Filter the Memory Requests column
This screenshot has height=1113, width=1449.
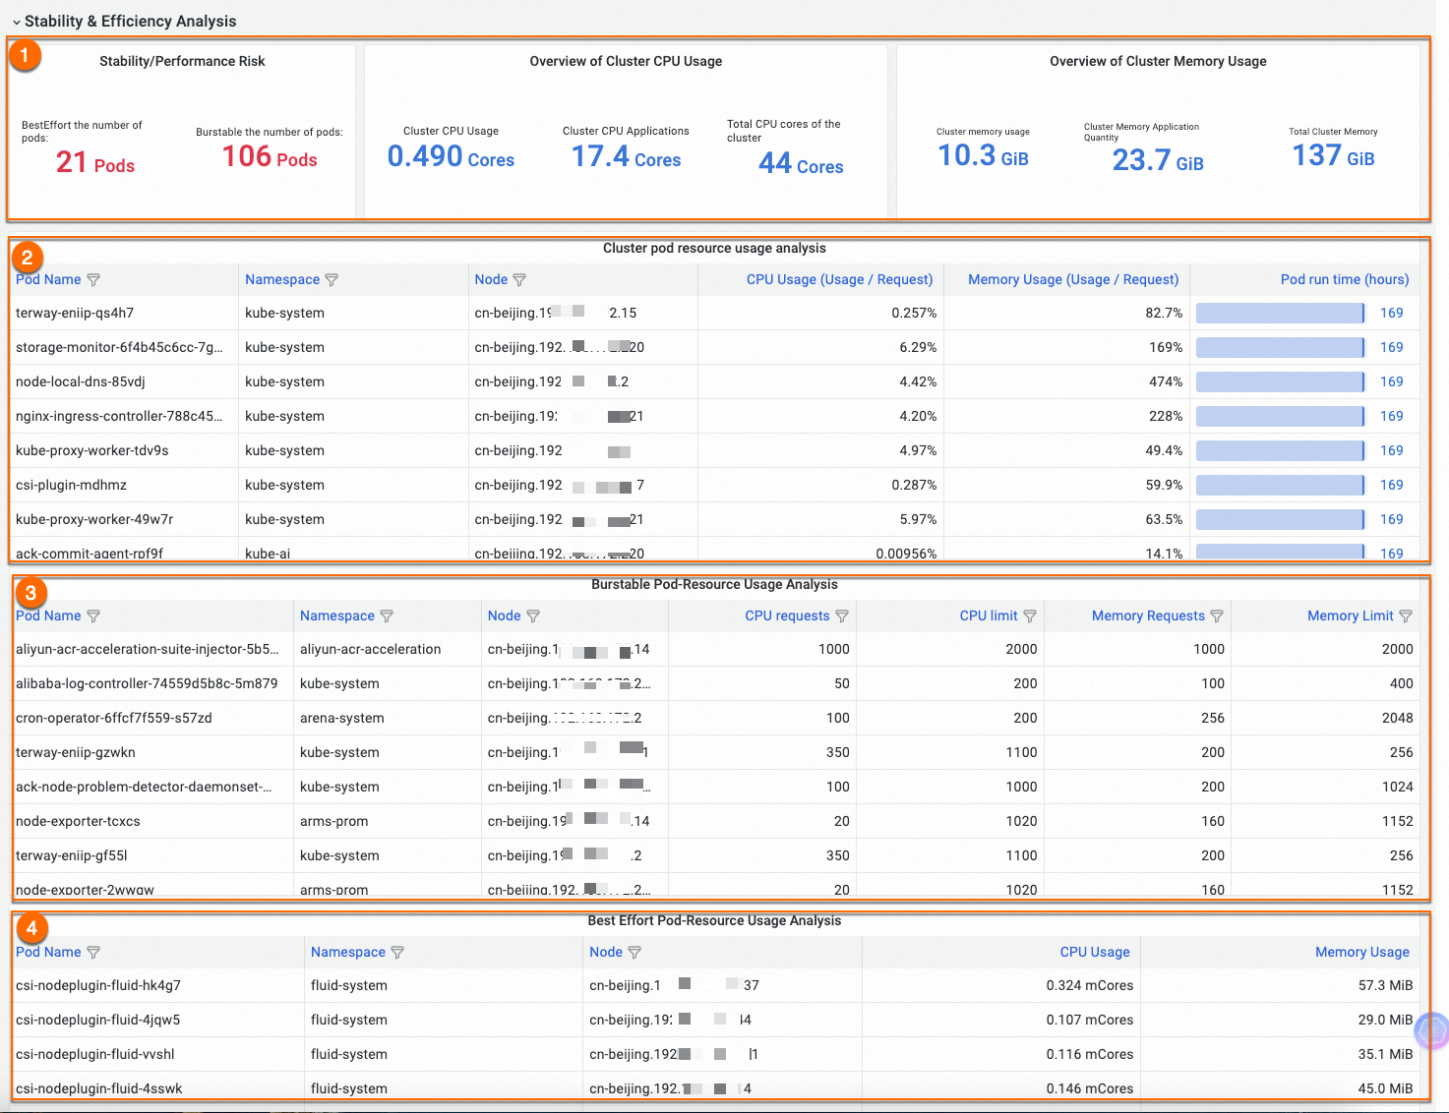click(1217, 616)
